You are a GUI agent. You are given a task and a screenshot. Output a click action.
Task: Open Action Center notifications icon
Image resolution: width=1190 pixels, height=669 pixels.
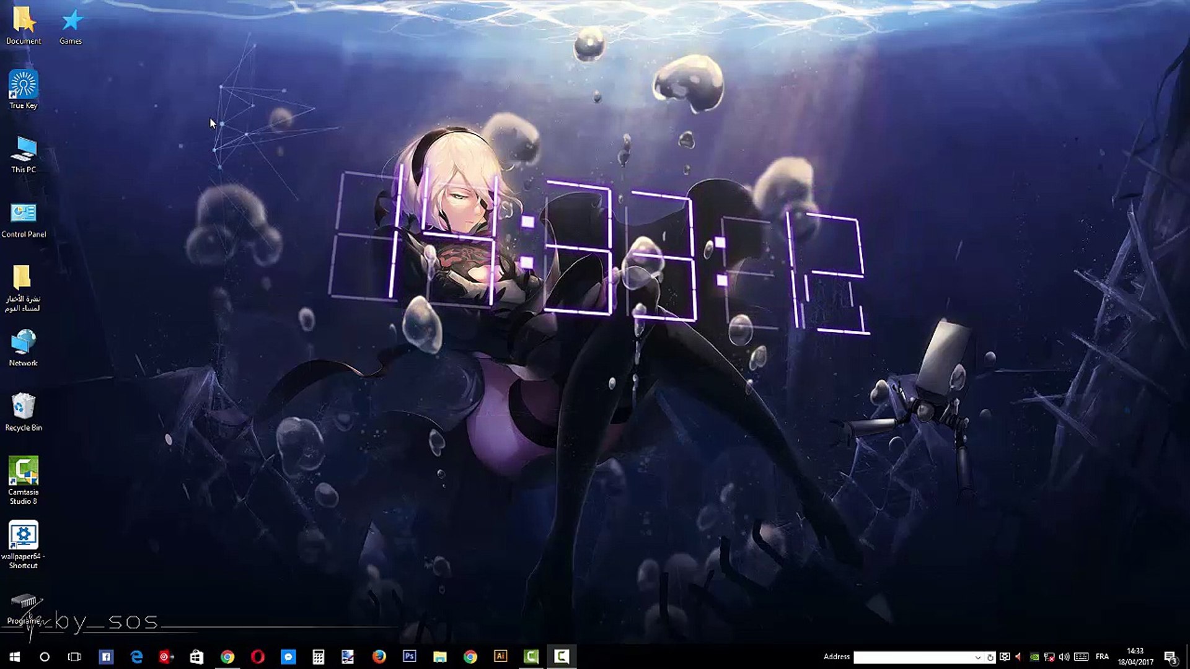point(1170,657)
